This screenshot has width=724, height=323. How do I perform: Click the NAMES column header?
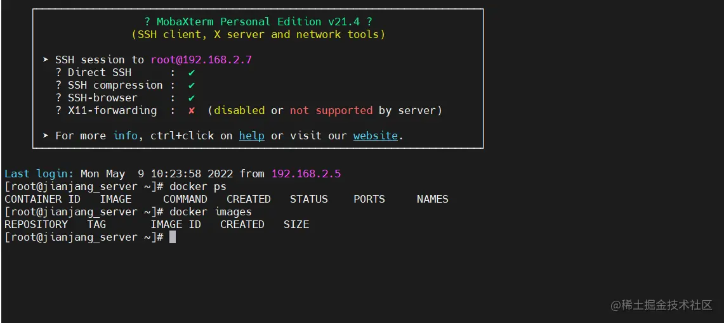point(432,199)
